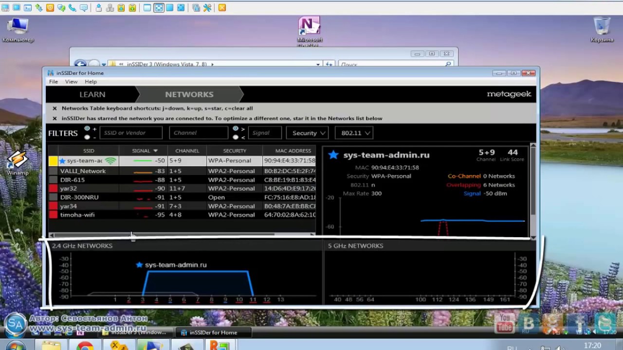This screenshot has height=350, width=623.
Task: Select the yar34 network row
Action: 183,206
